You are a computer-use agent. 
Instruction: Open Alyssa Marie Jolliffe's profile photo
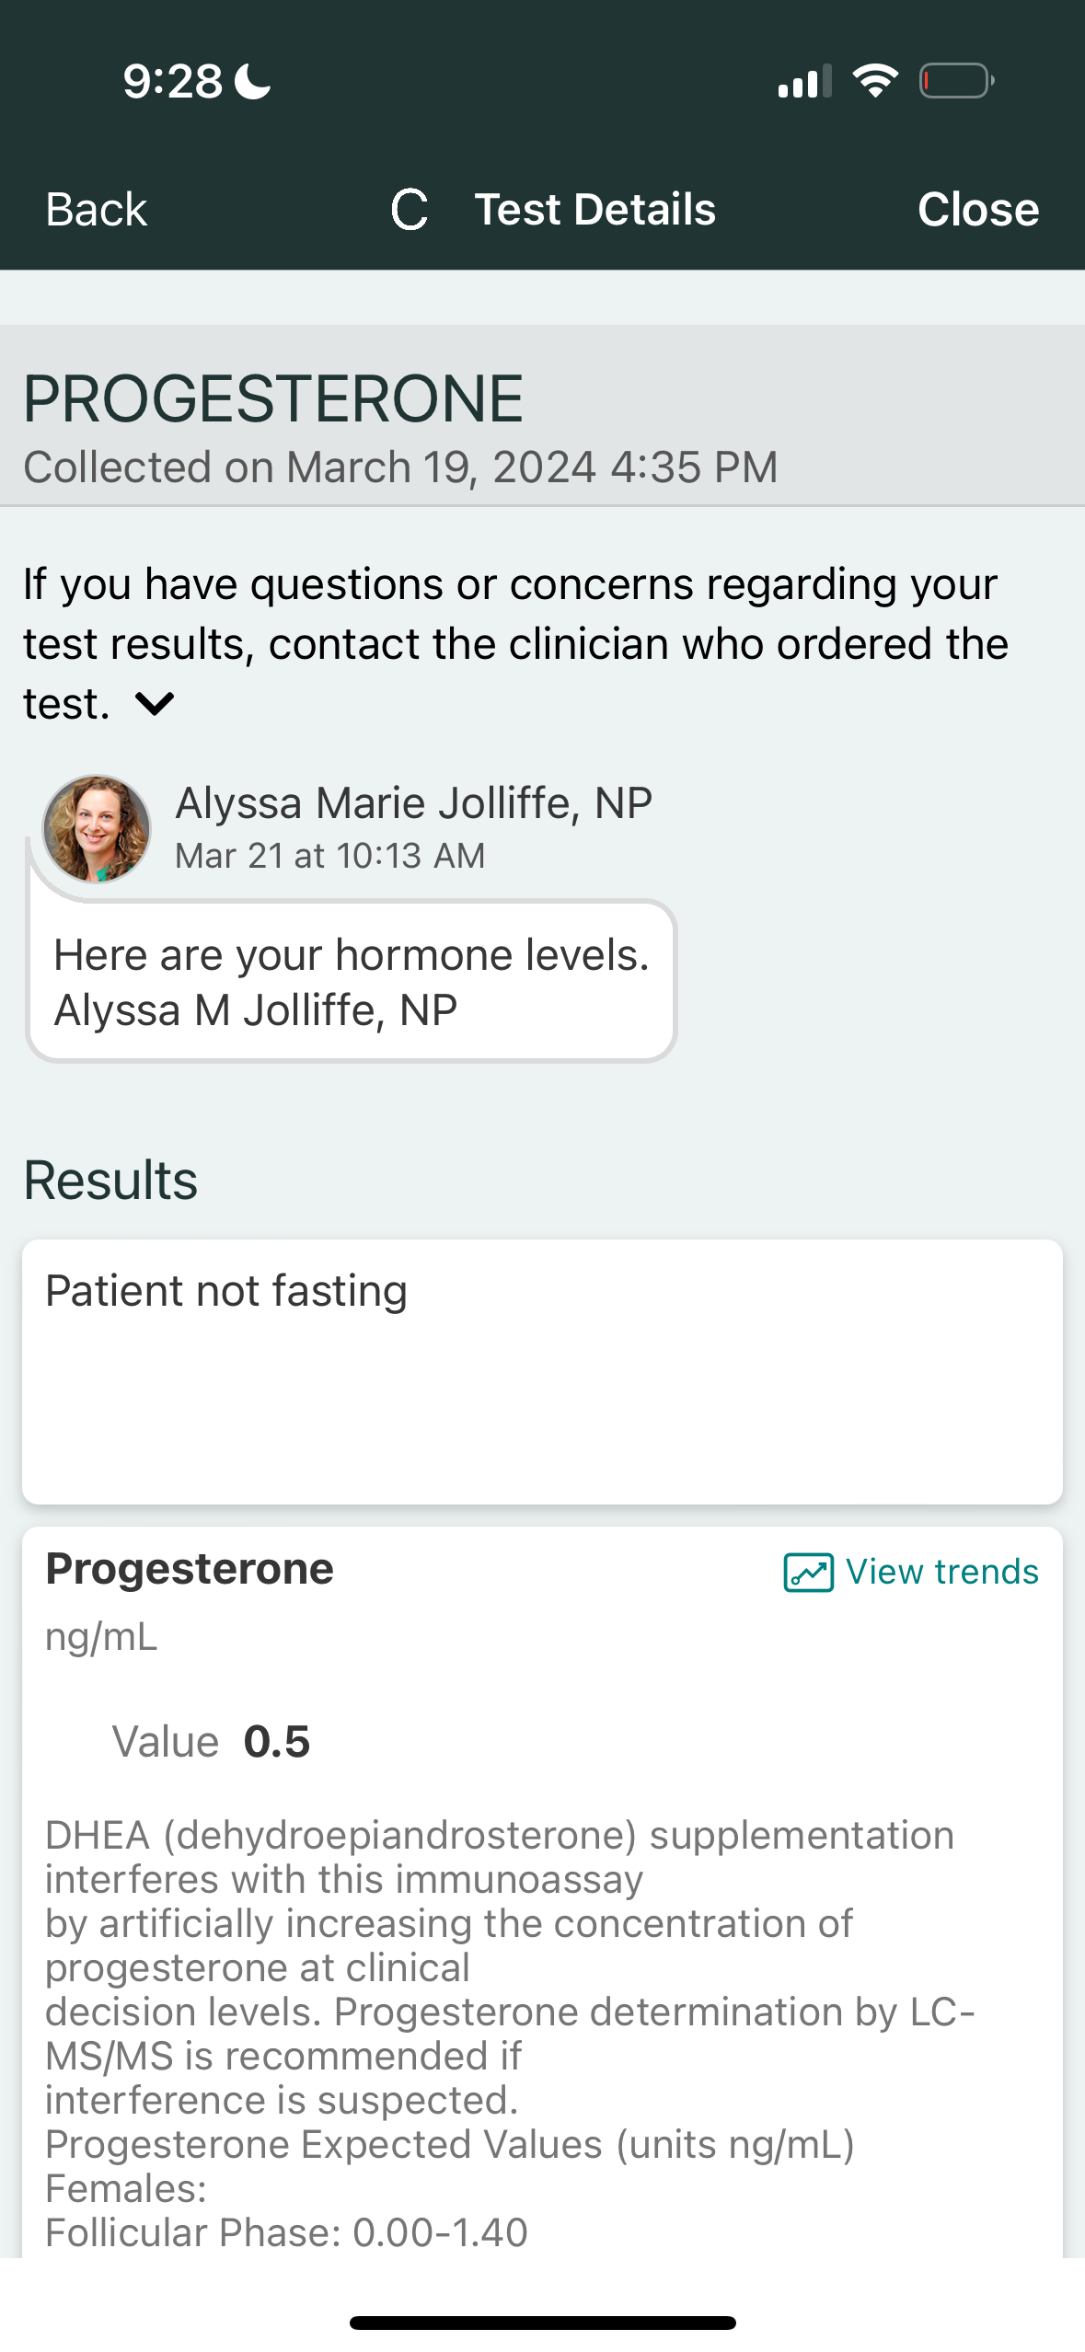pos(97,828)
